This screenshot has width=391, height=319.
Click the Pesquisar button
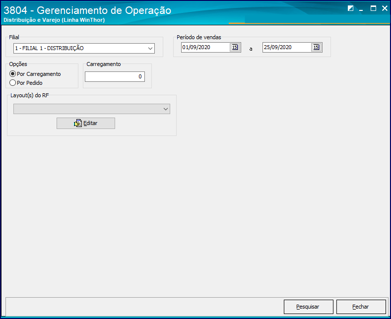309,307
